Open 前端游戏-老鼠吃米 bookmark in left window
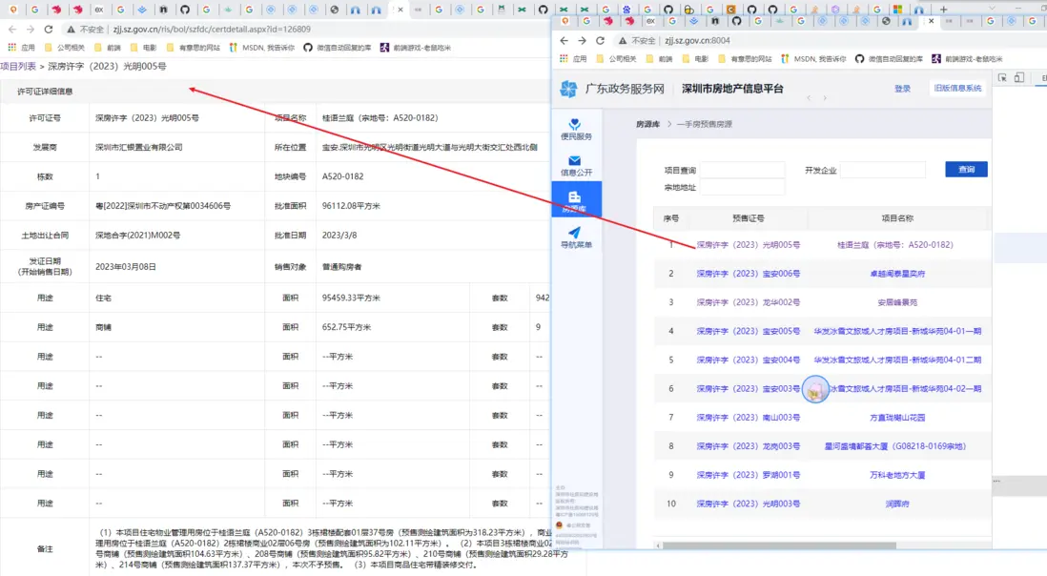The height and width of the screenshot is (576, 1047). point(415,48)
